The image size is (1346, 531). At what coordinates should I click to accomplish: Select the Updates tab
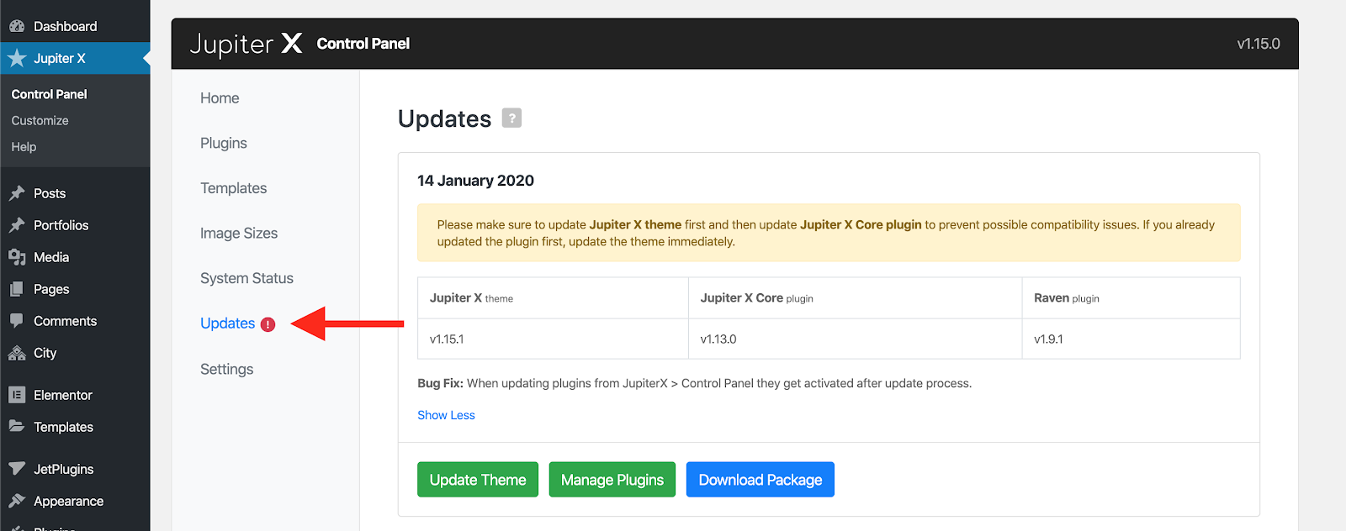coord(227,323)
